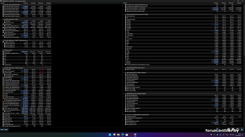Click left panel Максимум column header
Screen dimensions: 245x137
point(40,3)
